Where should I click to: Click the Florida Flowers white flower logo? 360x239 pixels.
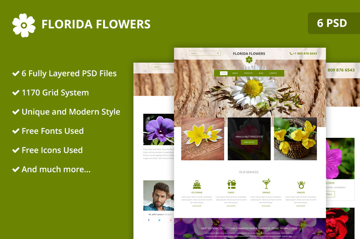[x=24, y=25]
